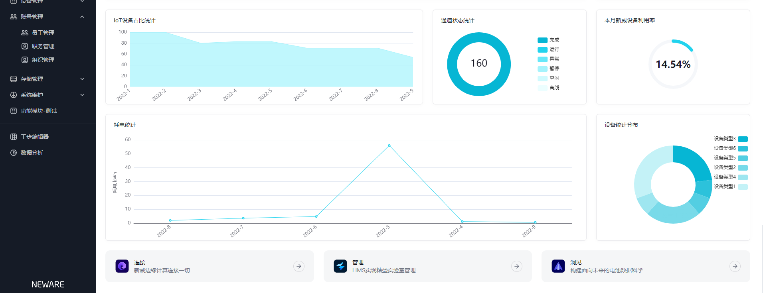Click the NEWARE logo in sidebar
763x293 pixels.
point(48,284)
